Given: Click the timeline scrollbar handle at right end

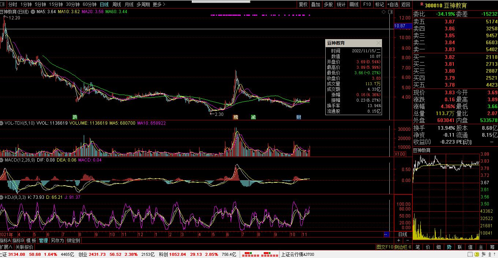Looking at the screenshot, I should [x=386, y=234].
